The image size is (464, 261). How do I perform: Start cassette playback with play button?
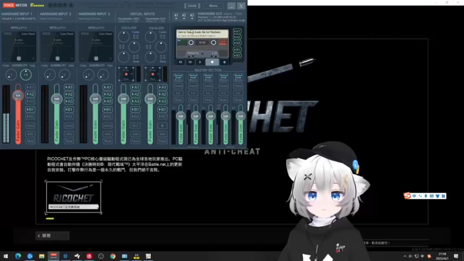(200, 62)
